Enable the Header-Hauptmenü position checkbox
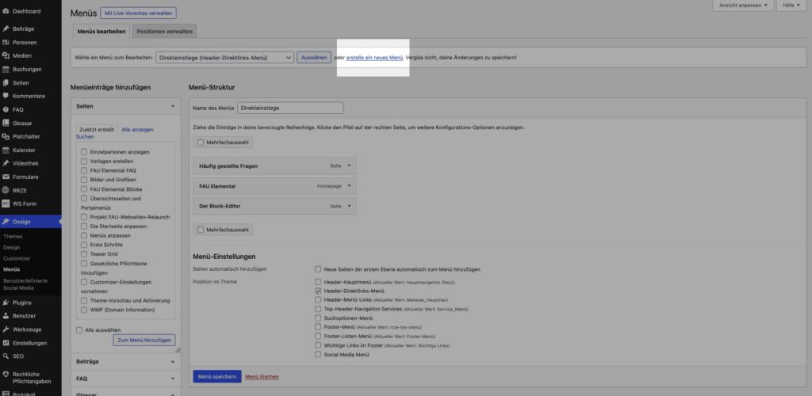 click(318, 281)
